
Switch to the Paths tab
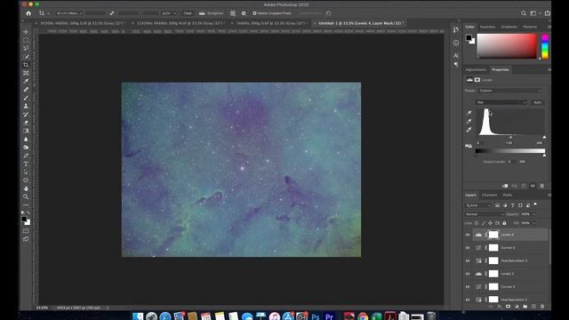pos(508,196)
